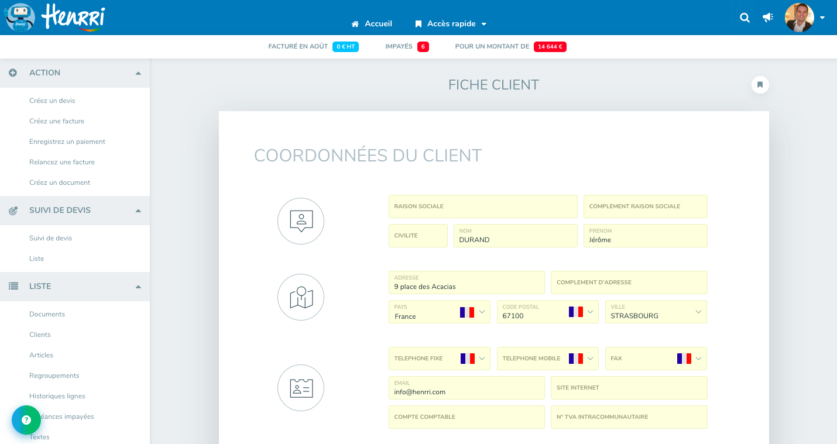
Task: Click the user profile avatar photo
Action: pyautogui.click(x=799, y=18)
